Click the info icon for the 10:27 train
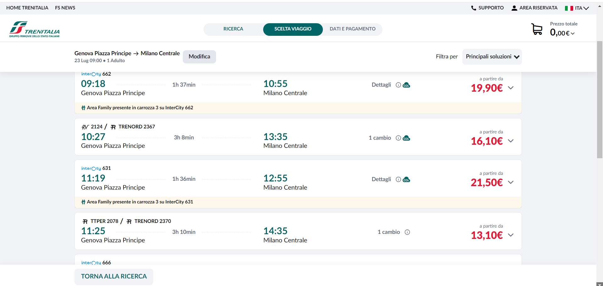Image resolution: width=603 pixels, height=286 pixels. click(398, 138)
